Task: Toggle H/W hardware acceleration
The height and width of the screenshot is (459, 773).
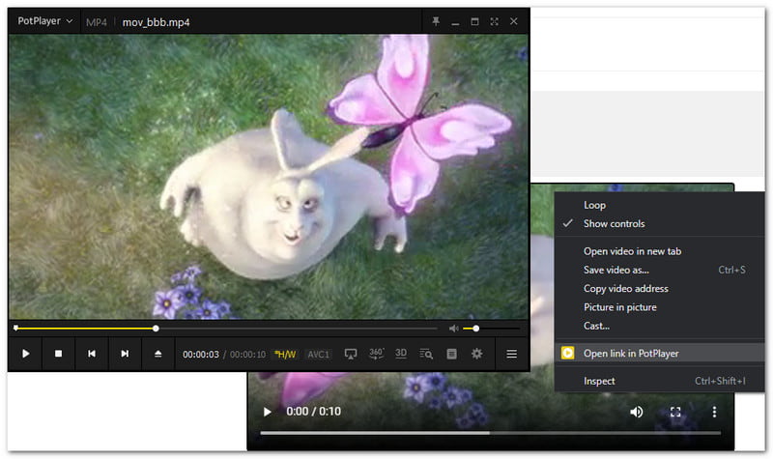Action: point(285,355)
